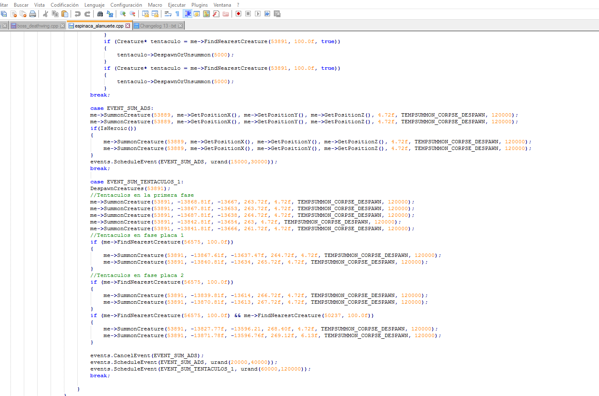This screenshot has width=599, height=396.
Task: Switch to the Changelog 13 tab
Action: coord(158,26)
